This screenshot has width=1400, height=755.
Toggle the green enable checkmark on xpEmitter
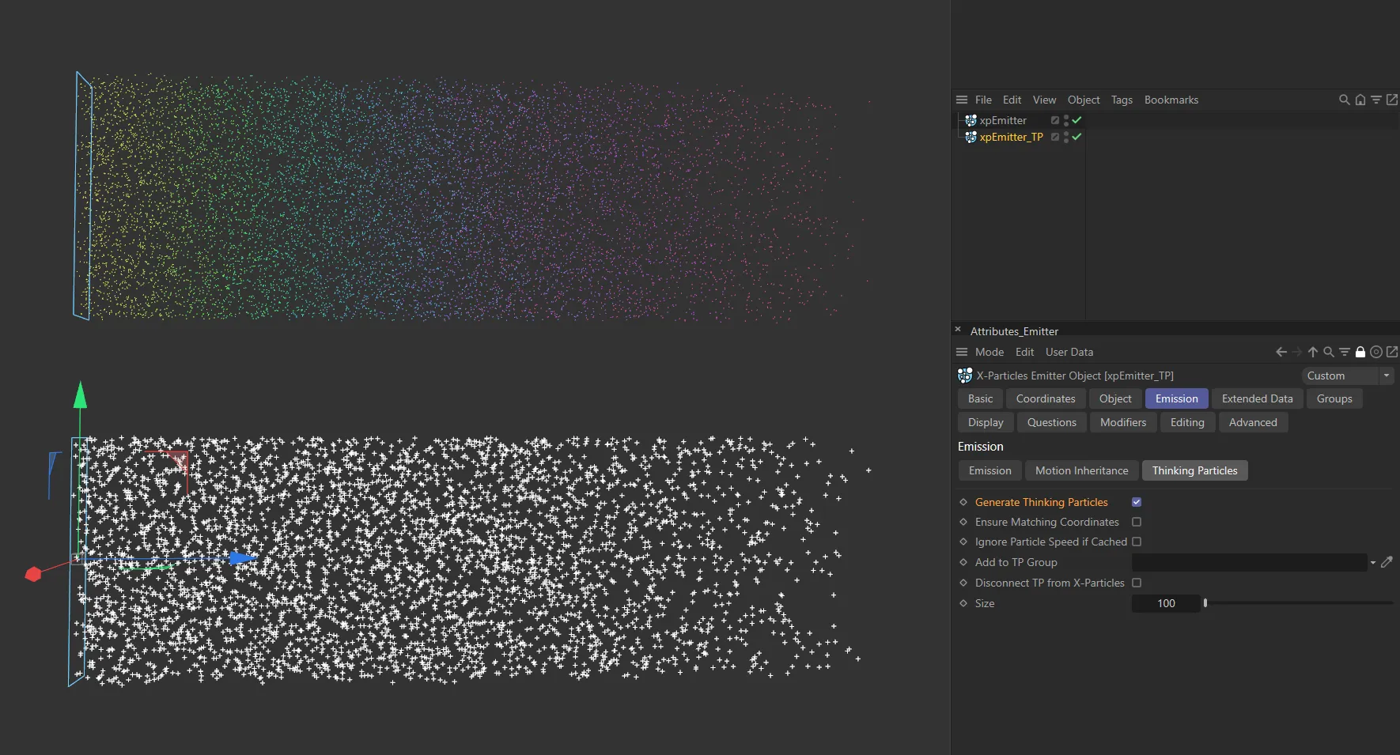point(1076,120)
